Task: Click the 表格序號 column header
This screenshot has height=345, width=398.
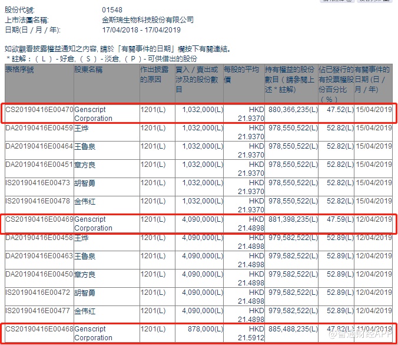Action: pyautogui.click(x=20, y=70)
